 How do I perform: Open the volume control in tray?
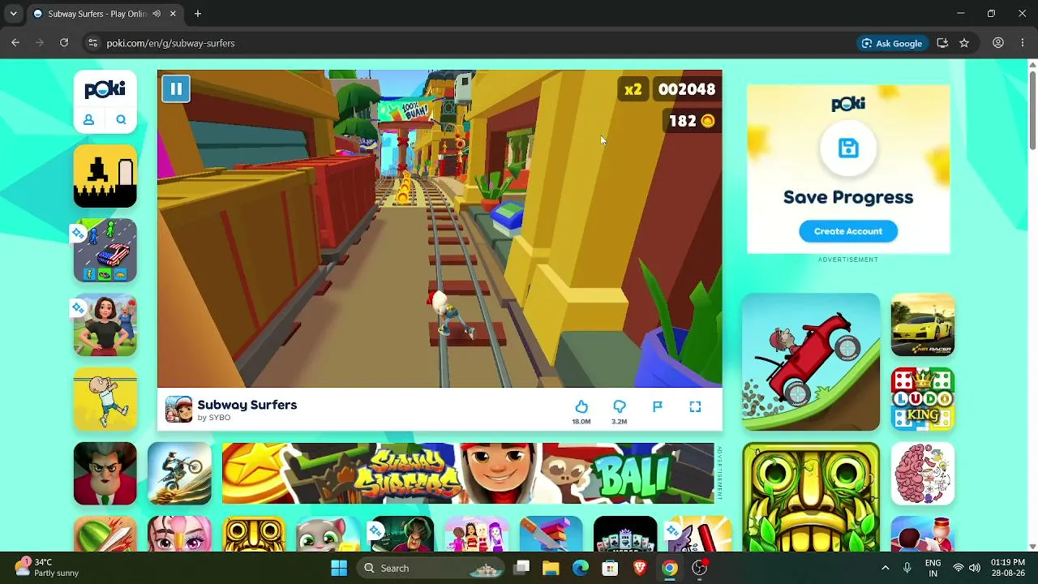(975, 568)
